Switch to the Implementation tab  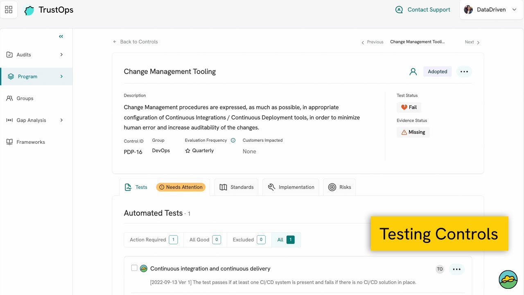click(x=291, y=187)
